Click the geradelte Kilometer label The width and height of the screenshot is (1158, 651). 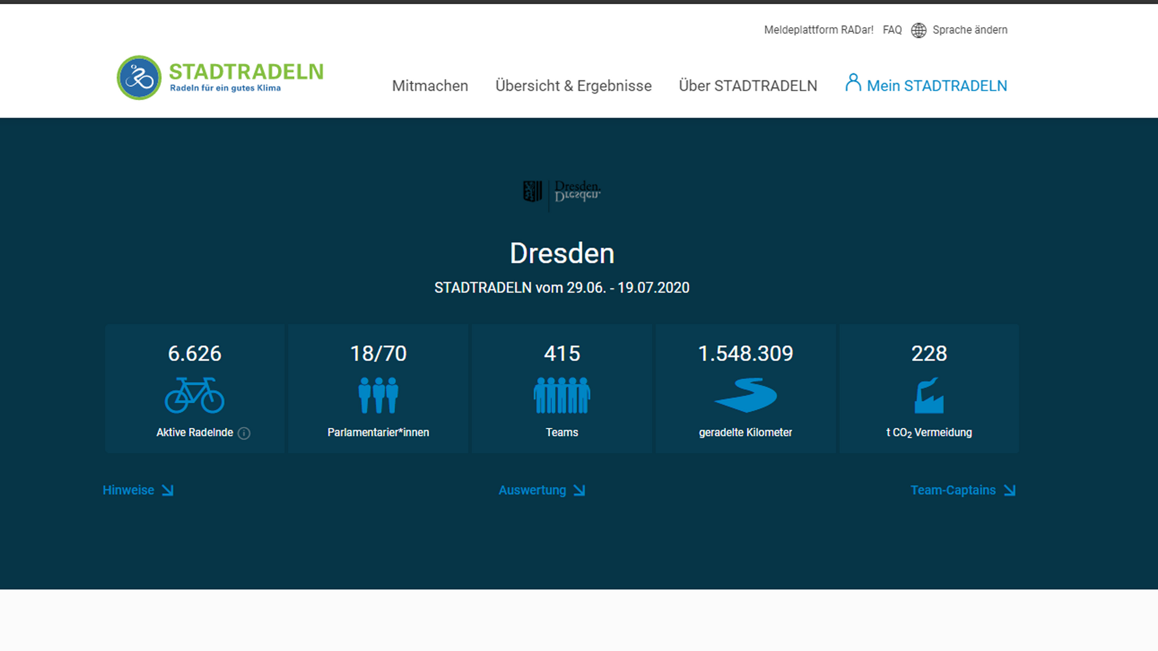click(x=746, y=433)
